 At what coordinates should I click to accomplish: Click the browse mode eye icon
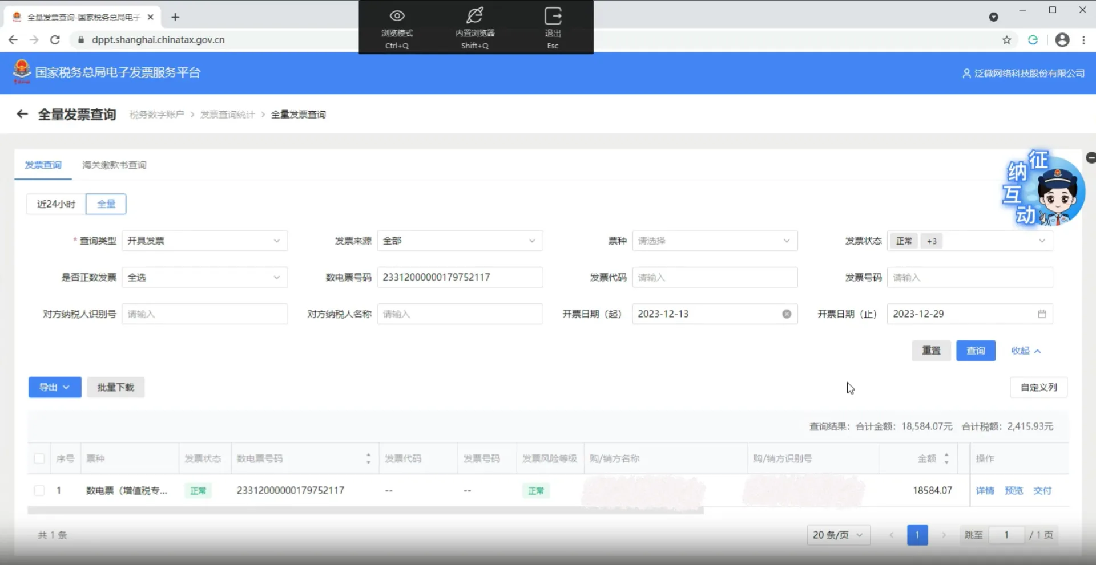pos(397,16)
